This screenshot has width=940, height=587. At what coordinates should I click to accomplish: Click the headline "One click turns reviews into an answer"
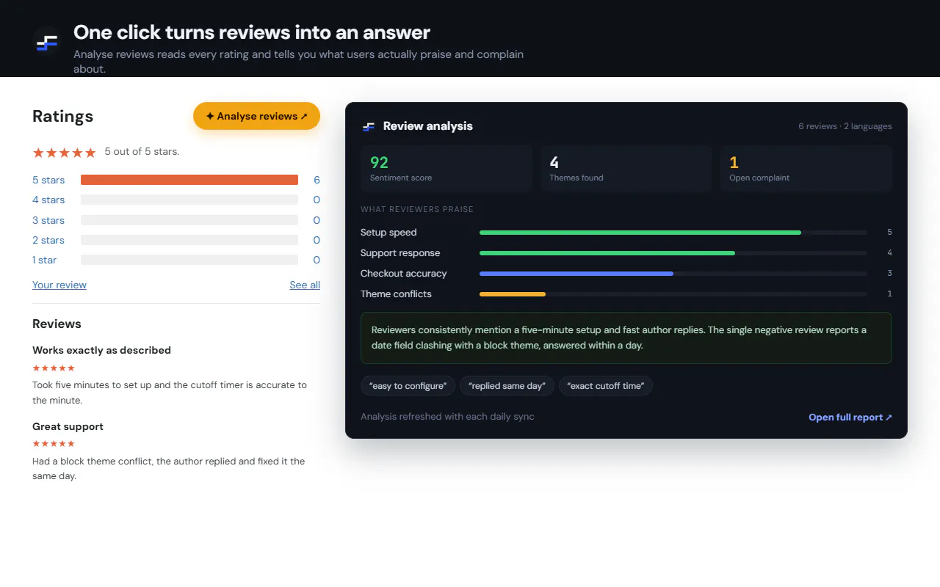point(252,32)
